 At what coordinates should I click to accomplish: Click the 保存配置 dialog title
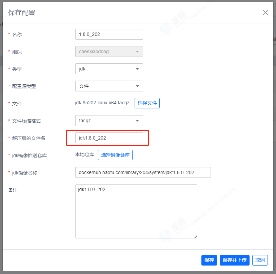22,13
